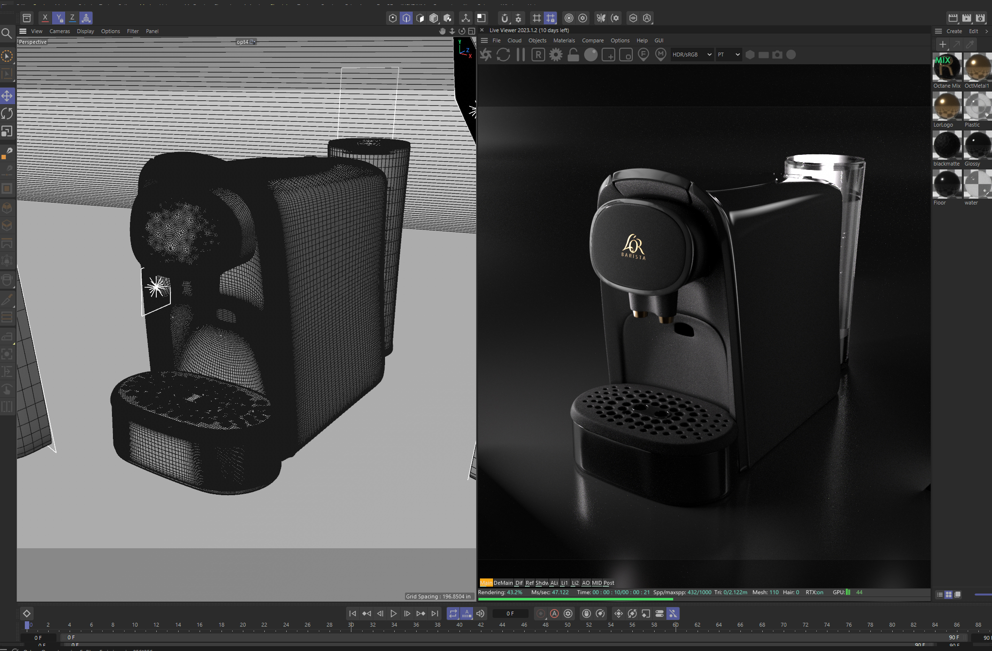Open the PT kernel dropdown
This screenshot has height=651, width=992.
[x=729, y=55]
